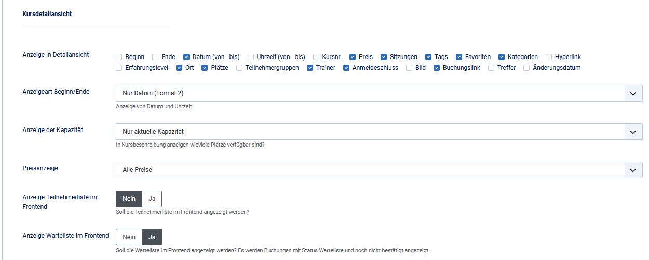Click the Kursdetailansicht section heading
Screen dimensions: 649x260
click(x=47, y=14)
